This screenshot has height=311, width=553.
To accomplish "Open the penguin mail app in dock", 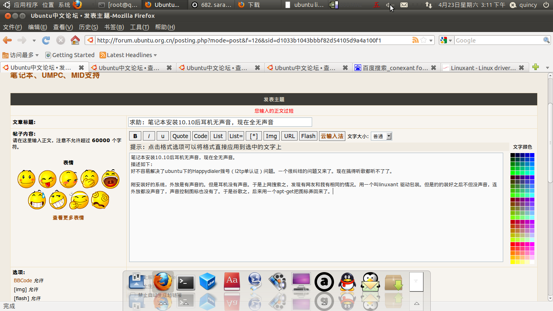I will [x=370, y=282].
